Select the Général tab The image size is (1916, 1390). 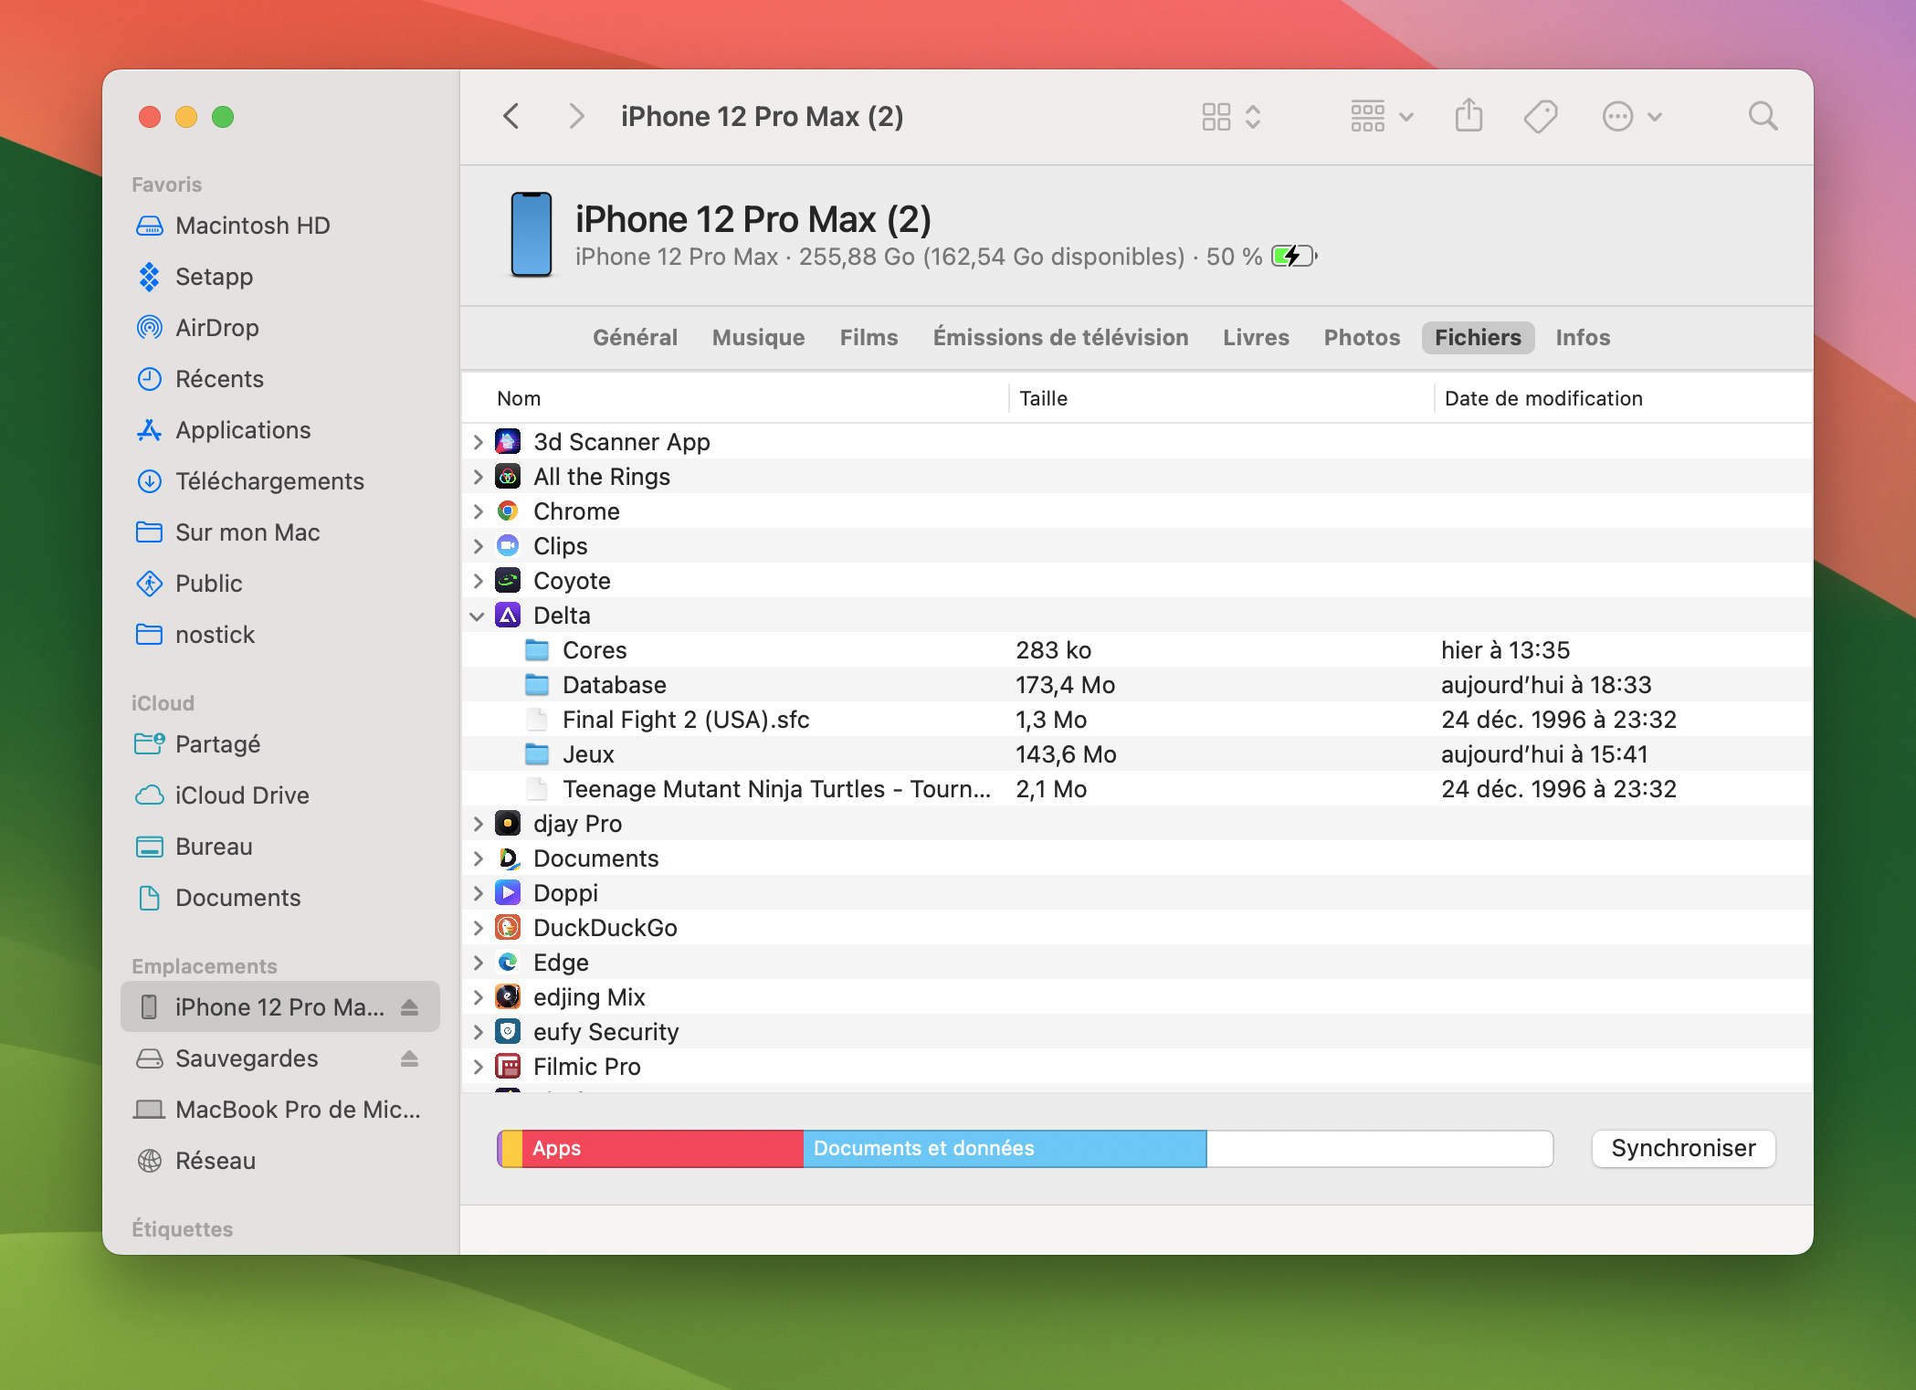coord(636,336)
